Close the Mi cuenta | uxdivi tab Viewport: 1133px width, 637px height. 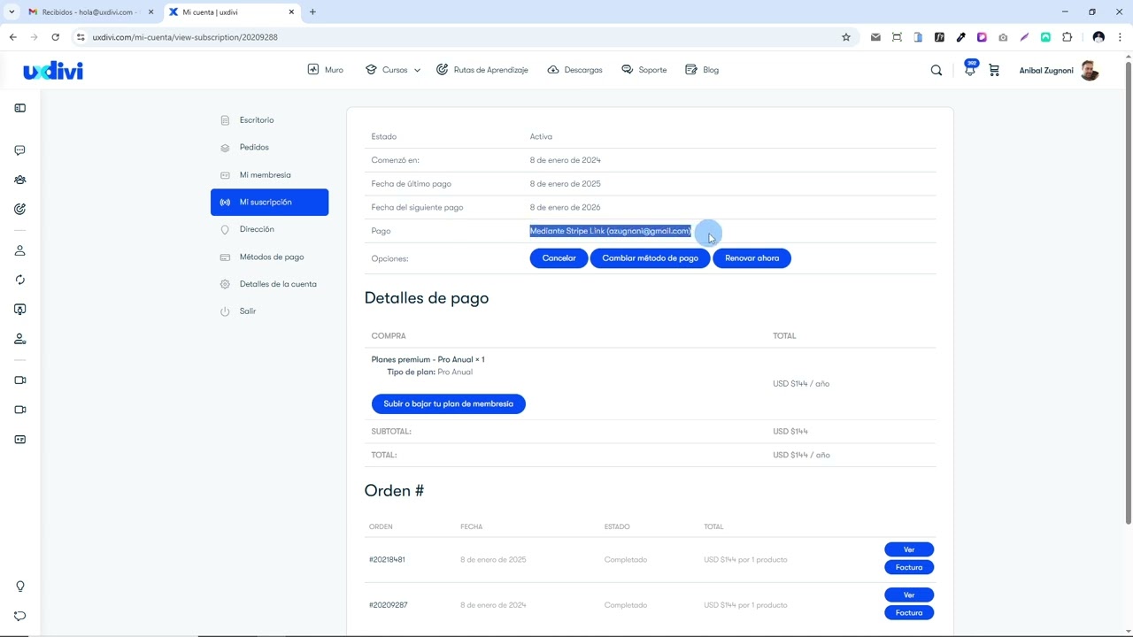(291, 12)
